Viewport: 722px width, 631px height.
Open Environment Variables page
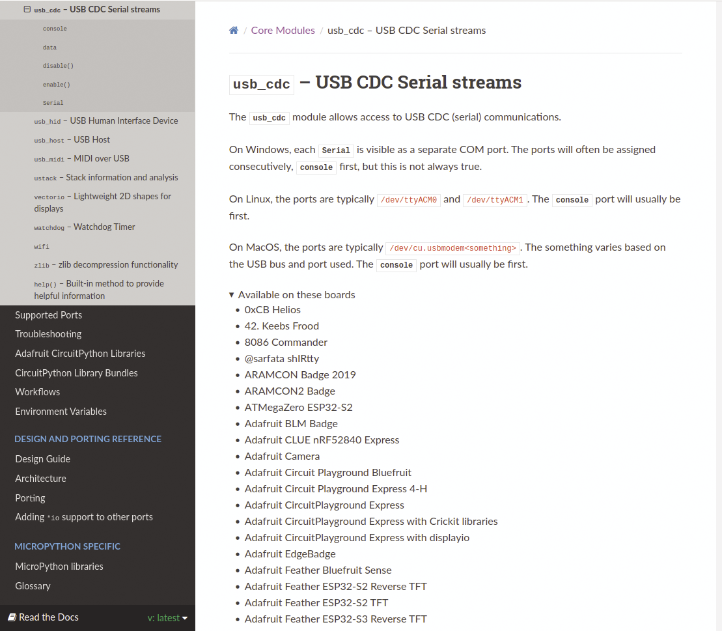(x=61, y=412)
